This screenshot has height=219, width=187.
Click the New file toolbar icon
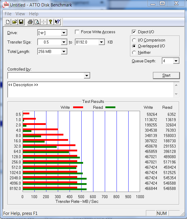8,22
